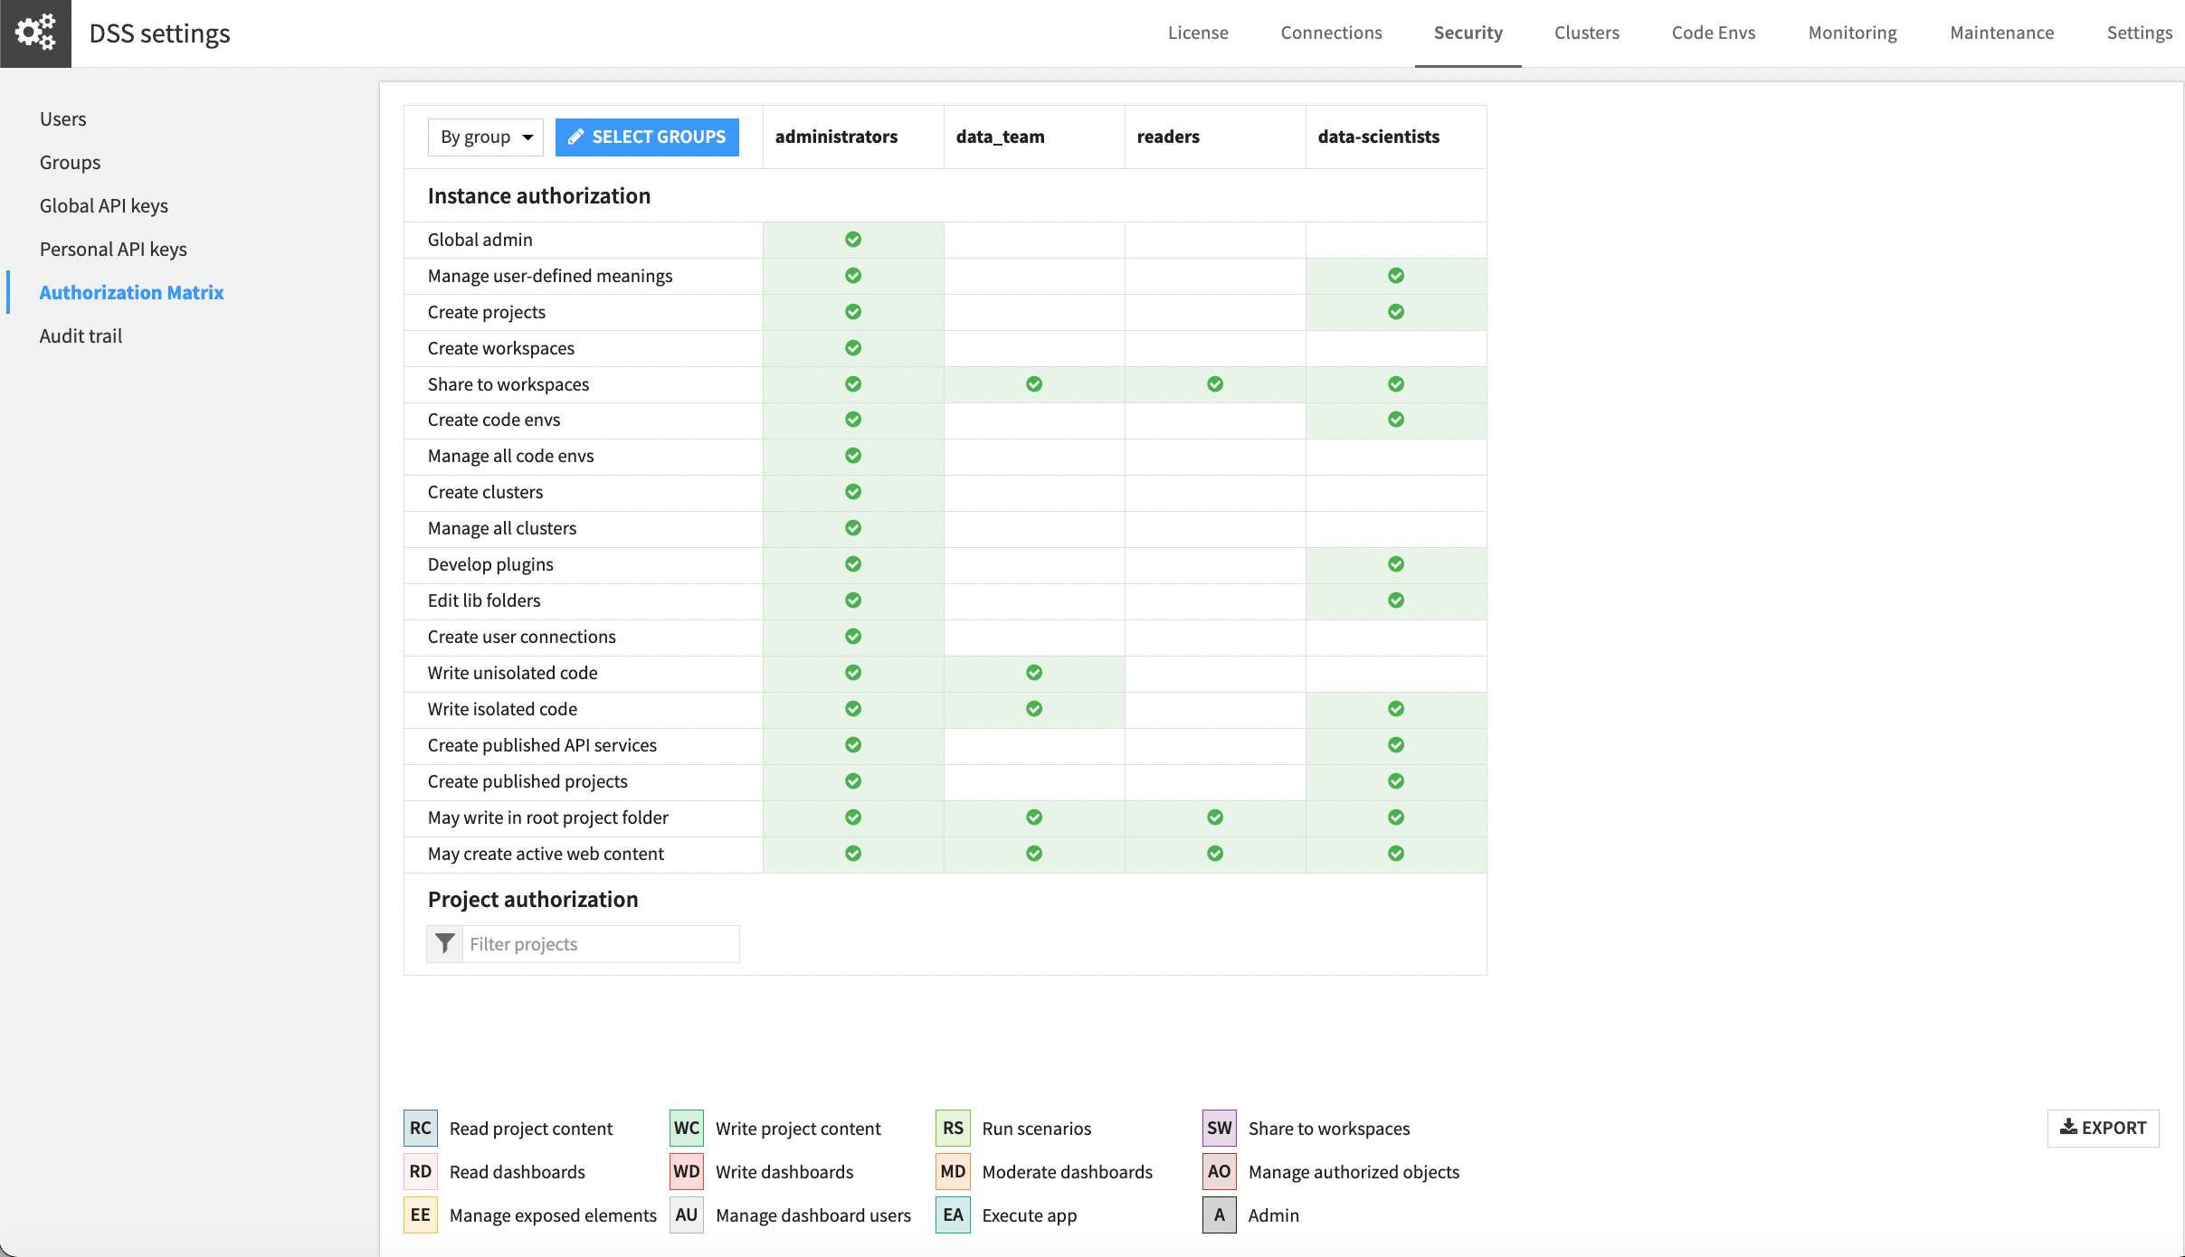Click the WC legend badge
Image resolution: width=2185 pixels, height=1257 pixels.
687,1128
